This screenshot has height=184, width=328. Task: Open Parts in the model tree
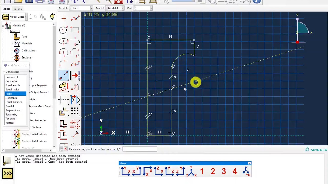(24, 37)
